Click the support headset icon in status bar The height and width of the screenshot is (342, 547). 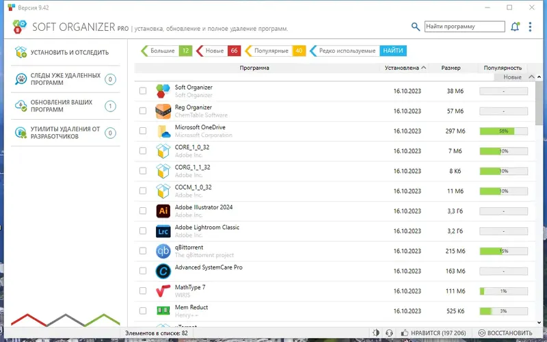[x=390, y=332]
